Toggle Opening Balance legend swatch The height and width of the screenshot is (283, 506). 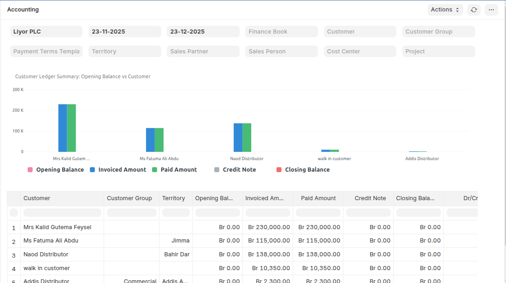pos(30,170)
